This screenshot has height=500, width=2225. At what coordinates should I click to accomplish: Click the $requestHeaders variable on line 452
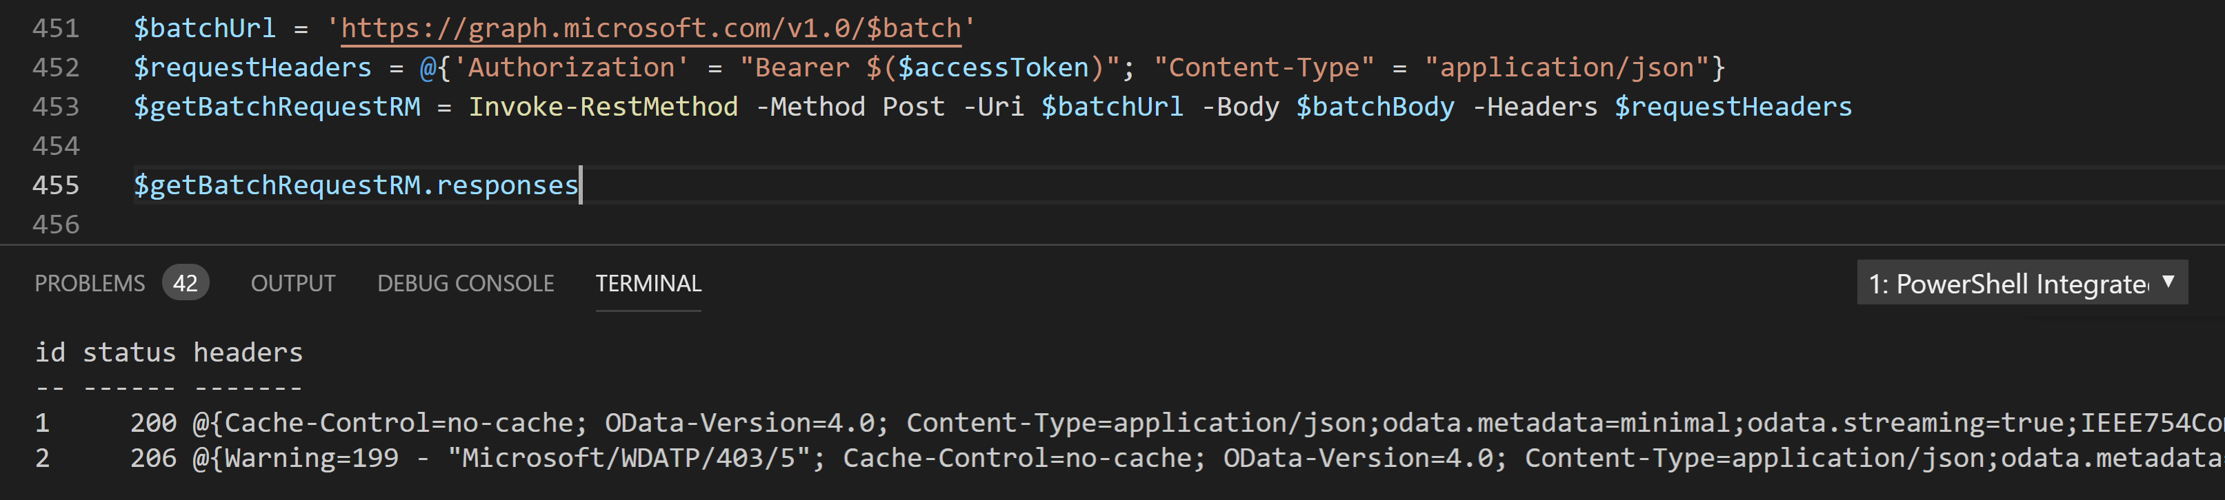(252, 66)
